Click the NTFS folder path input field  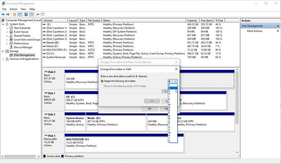coord(132,91)
